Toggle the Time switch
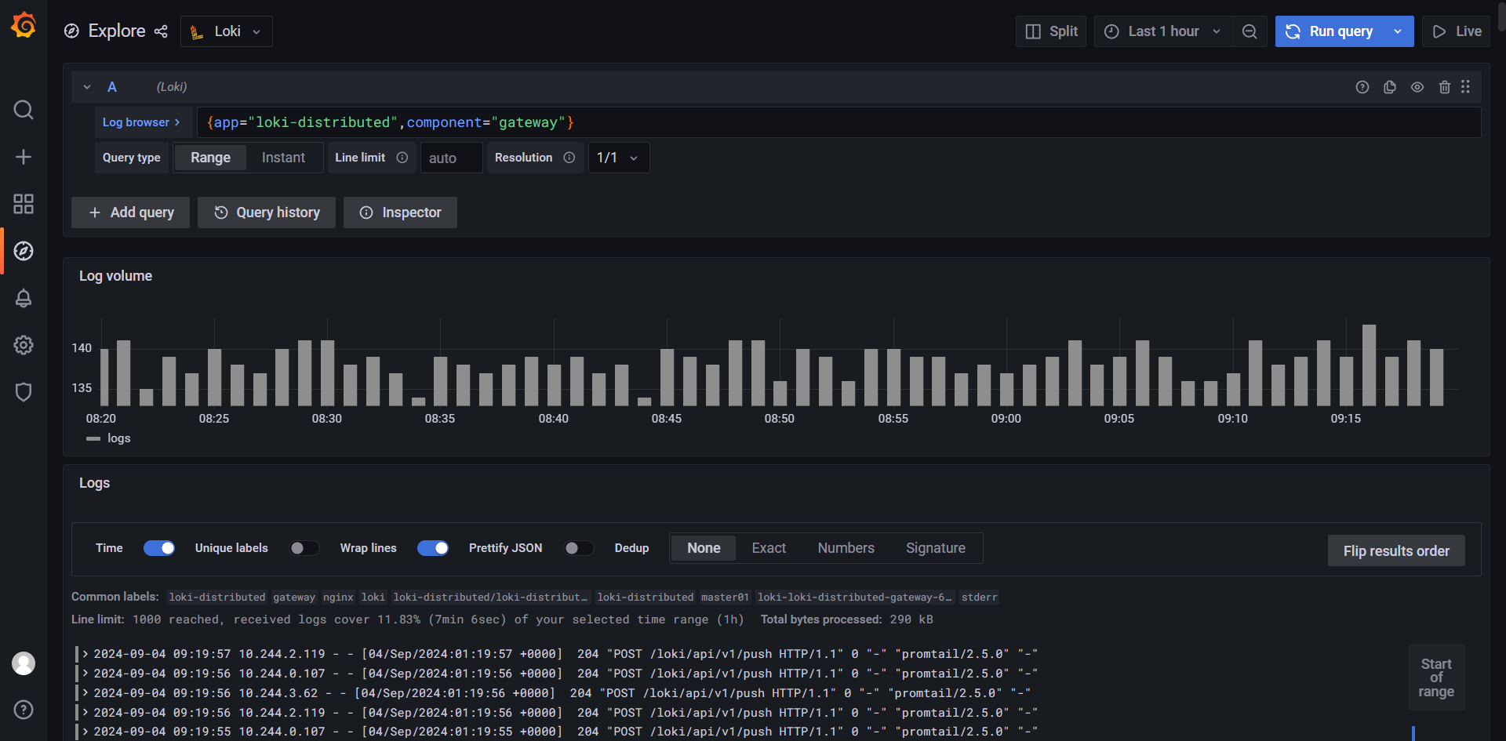This screenshot has height=741, width=1506. click(159, 548)
